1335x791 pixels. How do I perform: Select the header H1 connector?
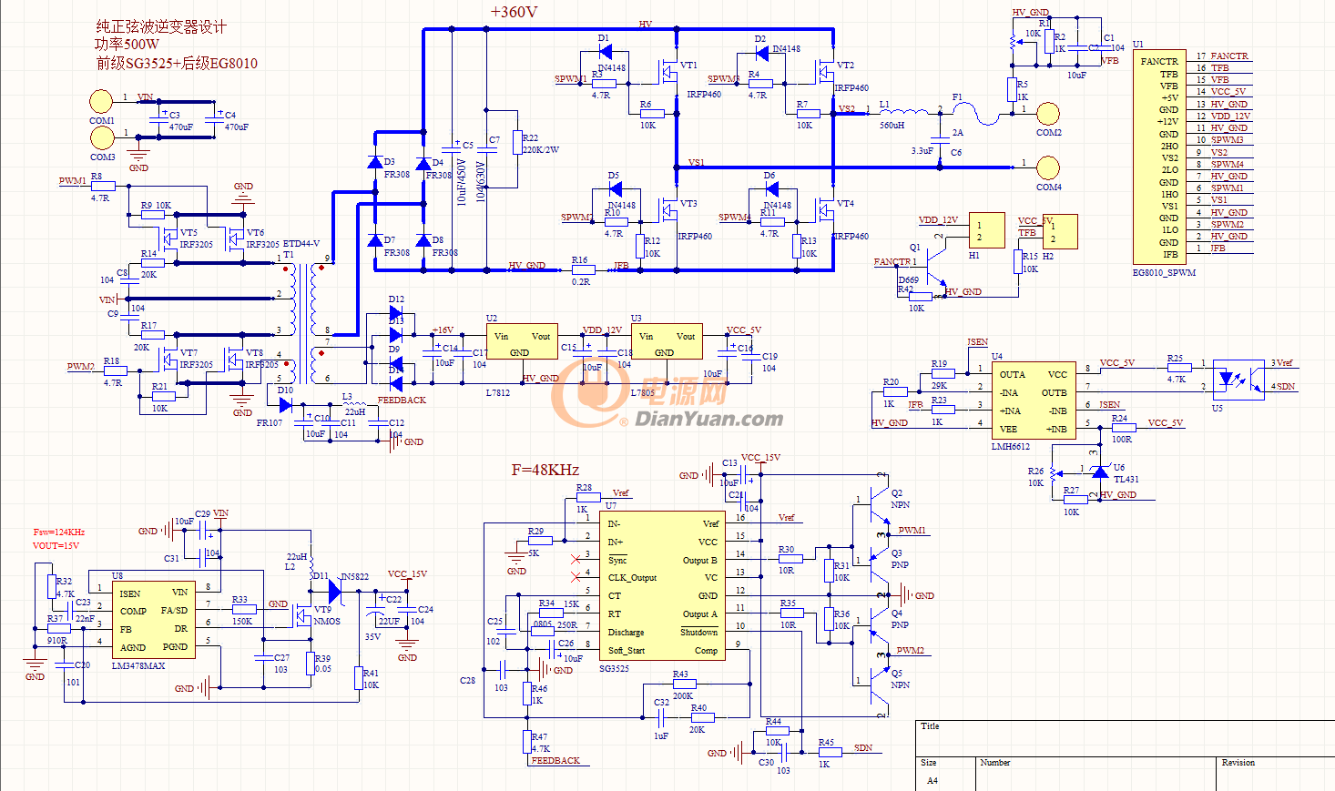coord(986,230)
